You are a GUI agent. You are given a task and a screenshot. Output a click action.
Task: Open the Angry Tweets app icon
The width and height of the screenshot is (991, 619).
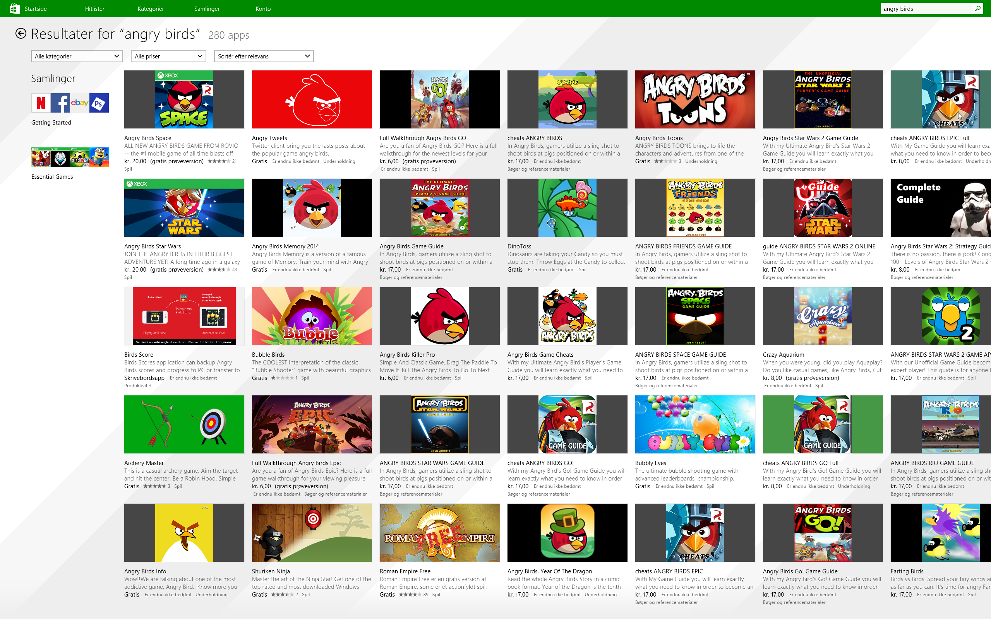[x=312, y=99]
